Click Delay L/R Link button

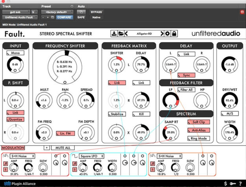point(187,54)
